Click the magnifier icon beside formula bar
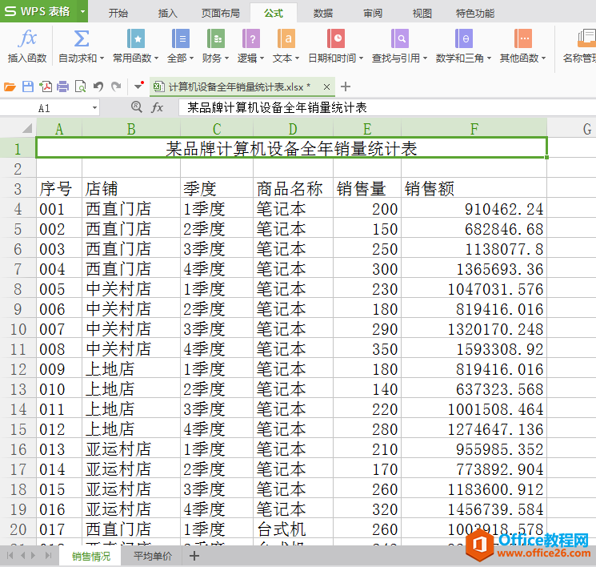 pyautogui.click(x=137, y=107)
